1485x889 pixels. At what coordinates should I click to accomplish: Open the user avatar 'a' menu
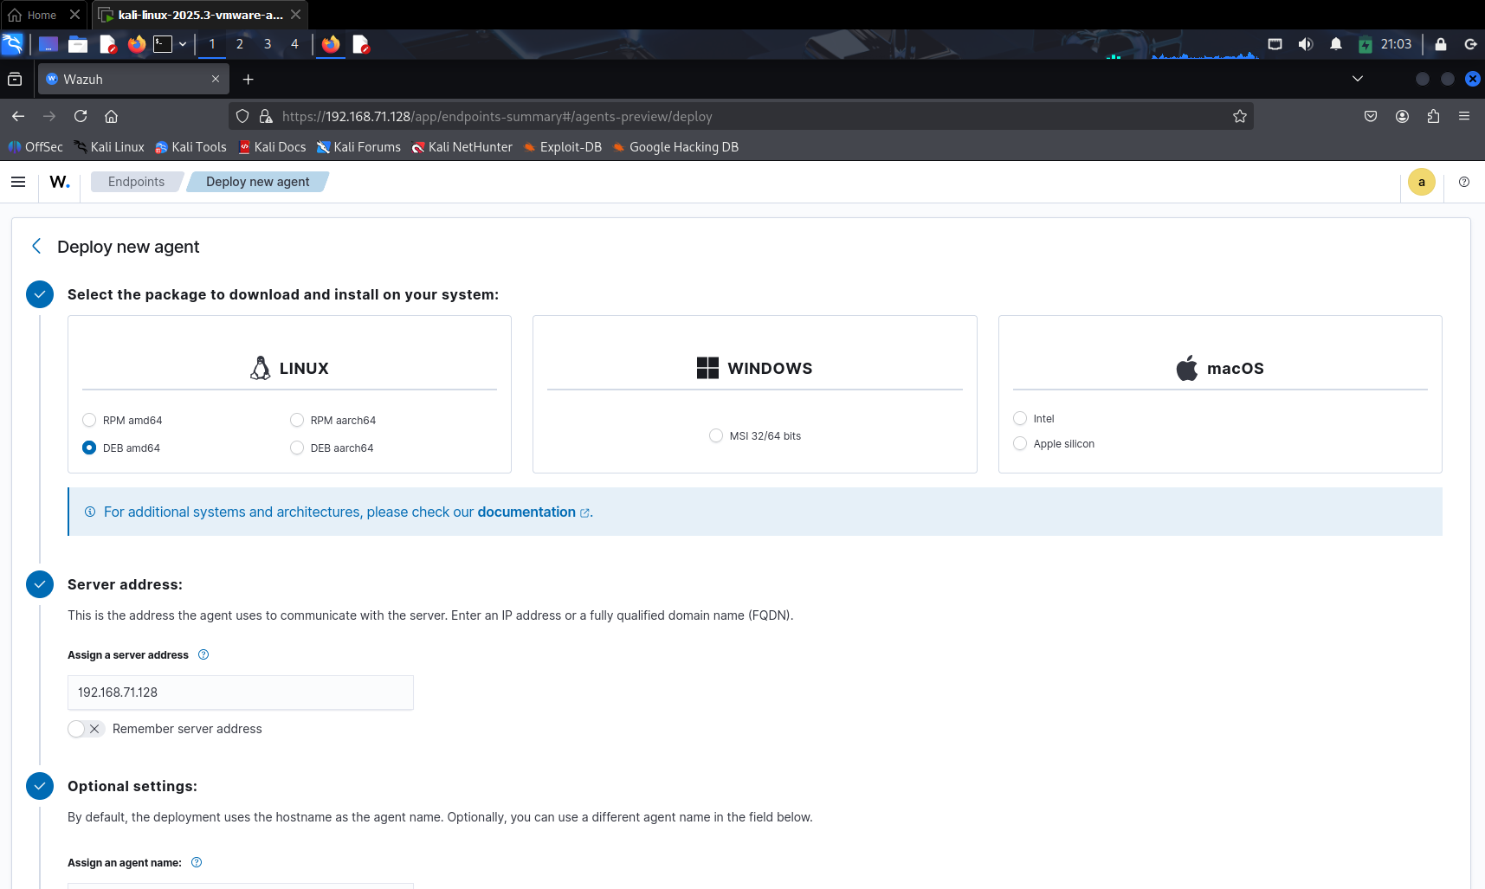[1421, 182]
